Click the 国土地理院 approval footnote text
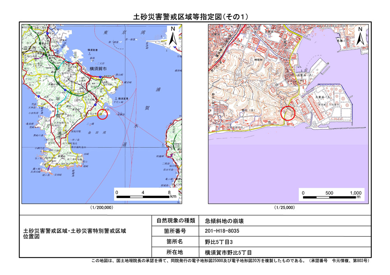This screenshot has width=390, height=275. point(230,261)
